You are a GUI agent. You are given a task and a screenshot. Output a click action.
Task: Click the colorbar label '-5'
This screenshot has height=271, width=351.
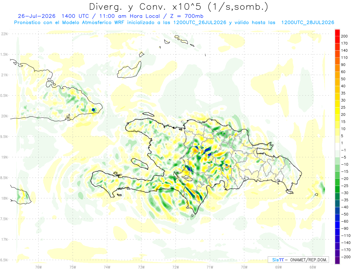(343, 157)
